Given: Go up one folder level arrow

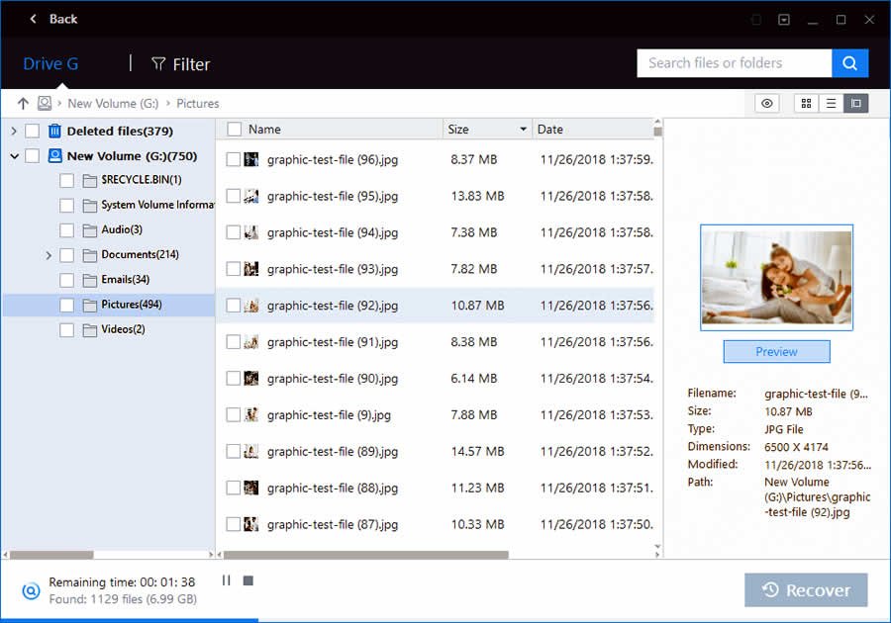Looking at the screenshot, I should coord(23,103).
